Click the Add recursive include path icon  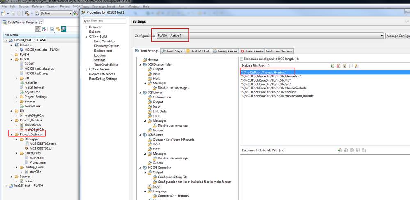tap(340, 150)
